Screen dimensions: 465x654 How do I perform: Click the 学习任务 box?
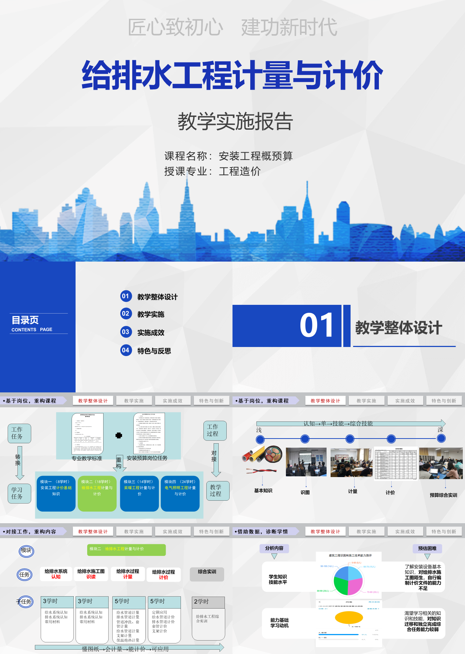(x=19, y=493)
